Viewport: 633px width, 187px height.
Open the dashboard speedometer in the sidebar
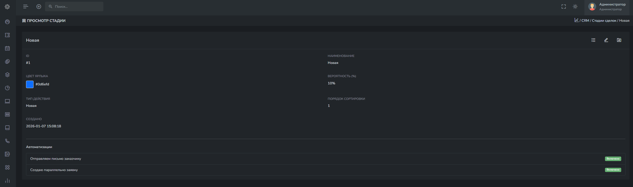(x=7, y=22)
